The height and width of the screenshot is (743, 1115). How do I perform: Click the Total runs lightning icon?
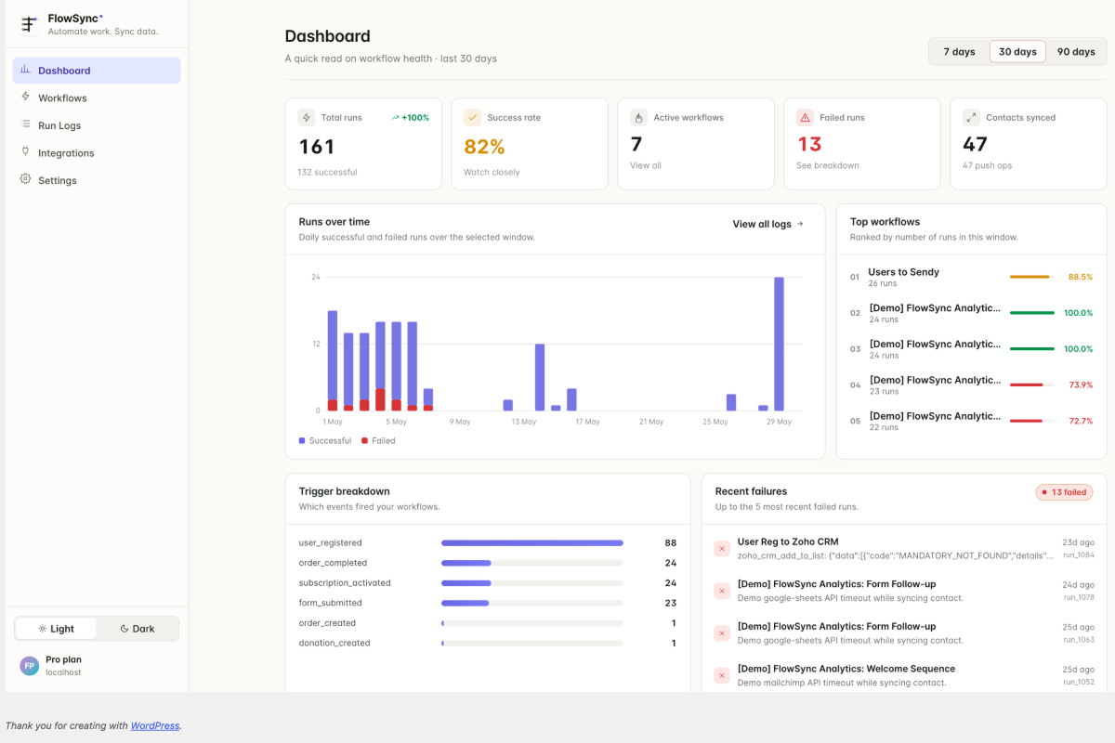[x=306, y=118]
